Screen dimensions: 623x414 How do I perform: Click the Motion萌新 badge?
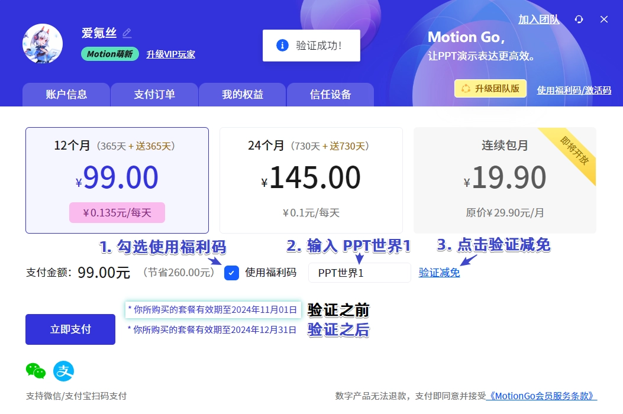(109, 54)
